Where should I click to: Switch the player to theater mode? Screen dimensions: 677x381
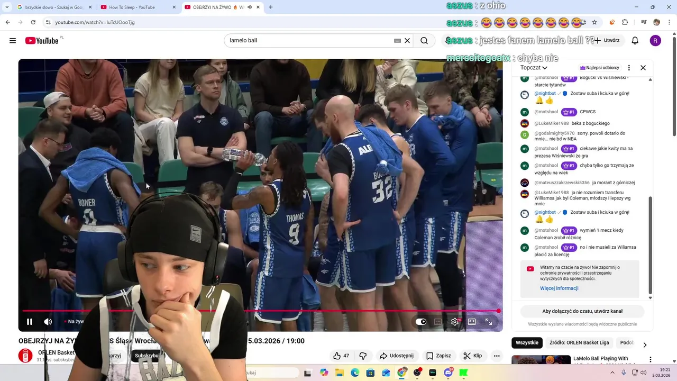click(x=472, y=322)
